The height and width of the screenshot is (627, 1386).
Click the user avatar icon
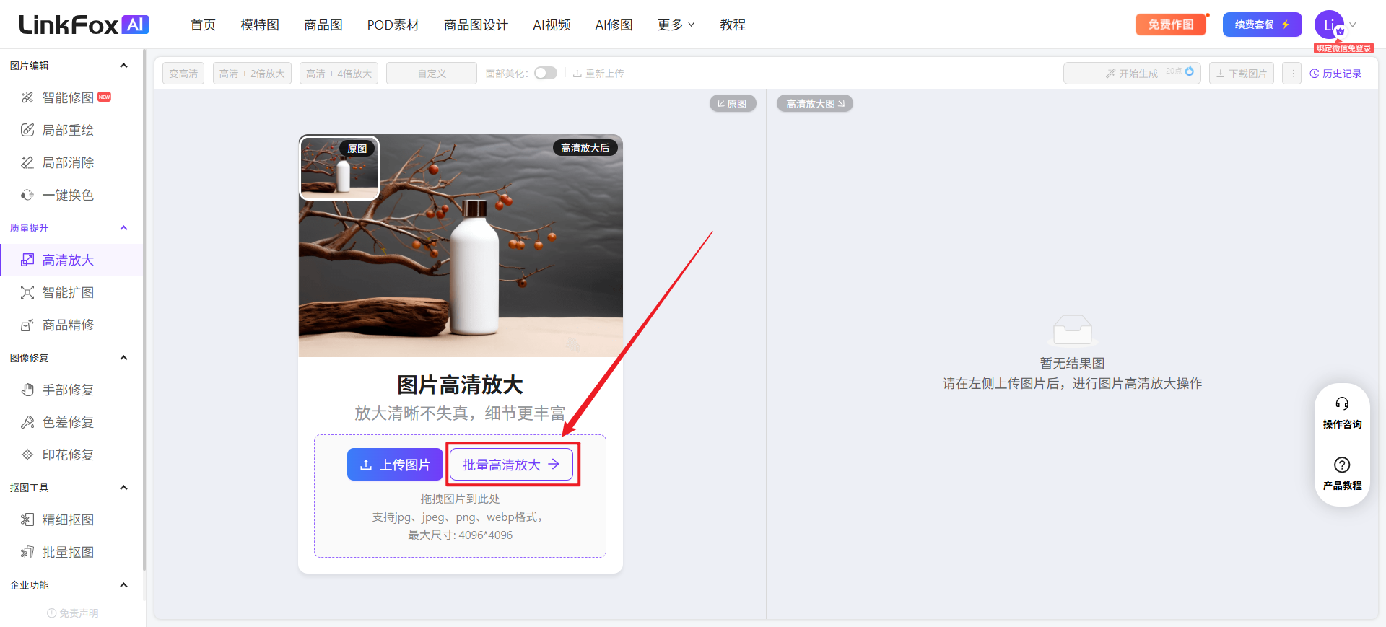pyautogui.click(x=1330, y=25)
